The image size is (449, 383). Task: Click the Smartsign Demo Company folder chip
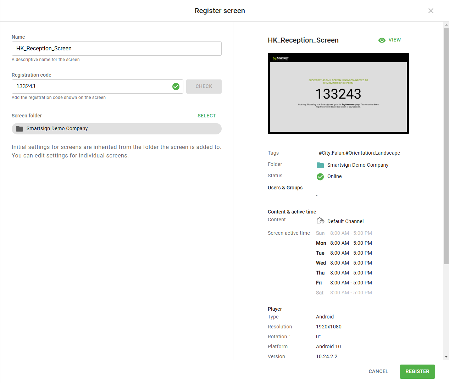[117, 129]
